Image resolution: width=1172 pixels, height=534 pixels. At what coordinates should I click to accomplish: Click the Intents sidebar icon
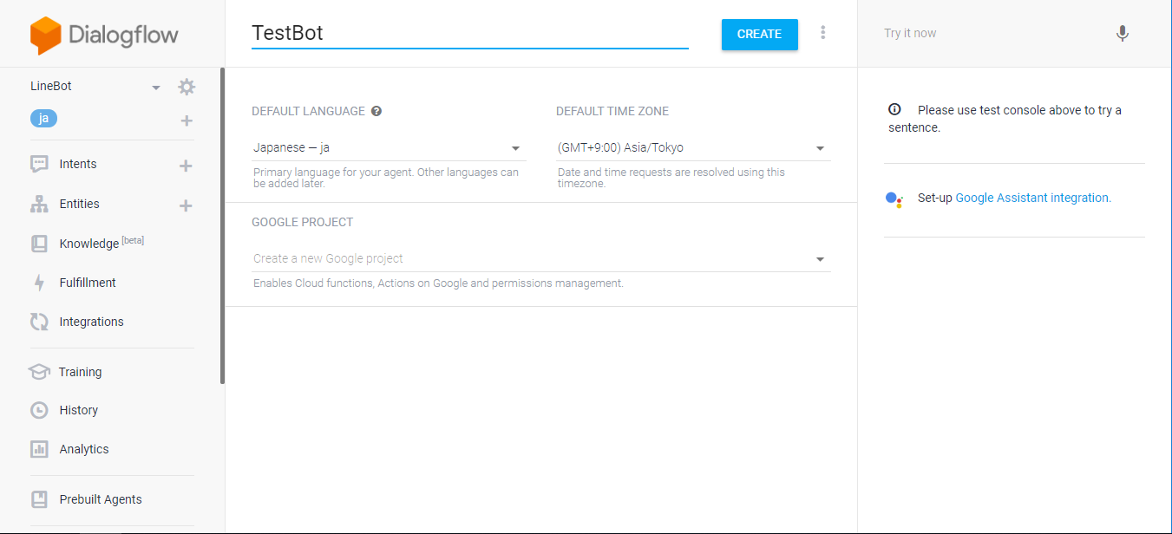[38, 163]
